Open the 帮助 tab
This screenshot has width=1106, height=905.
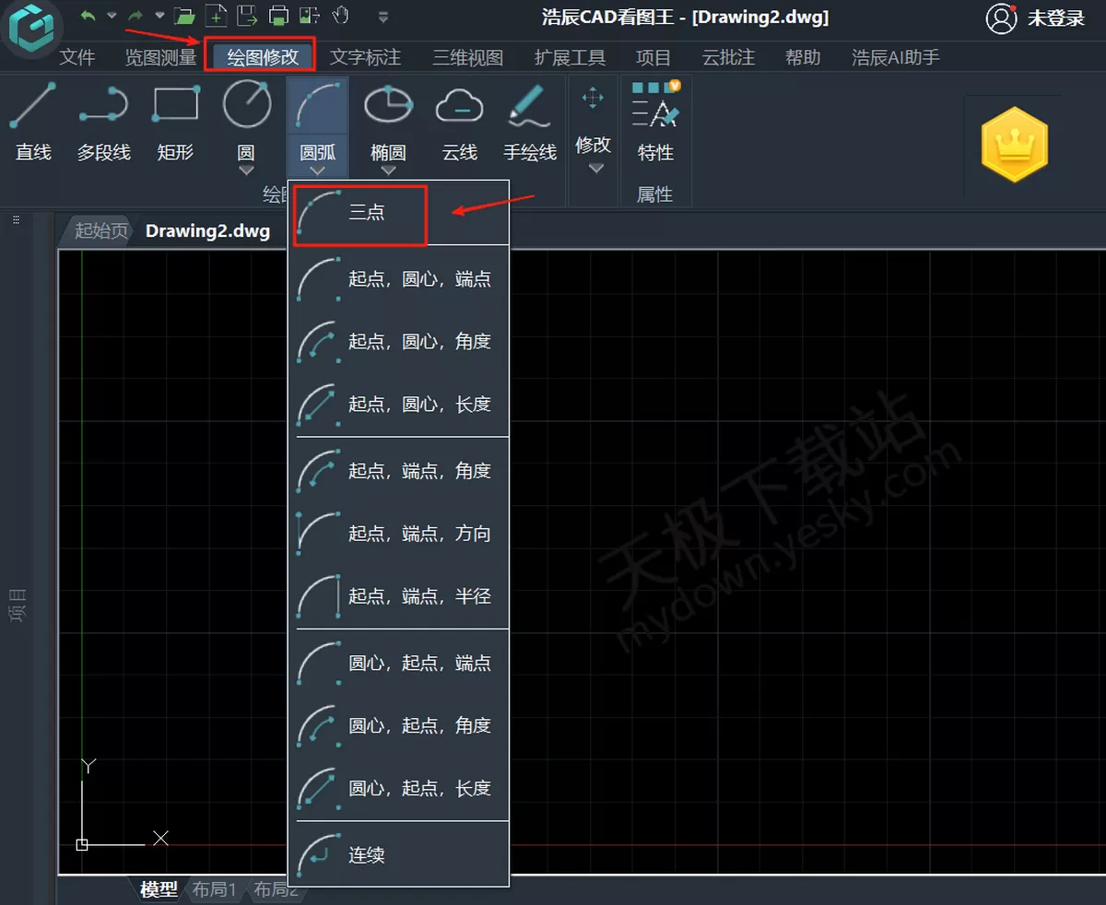[x=803, y=57]
